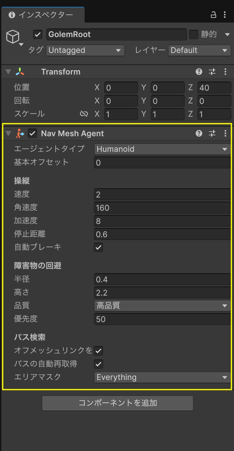Click the 位置 Z field showing 40
The height and width of the screenshot is (451, 234).
point(214,88)
